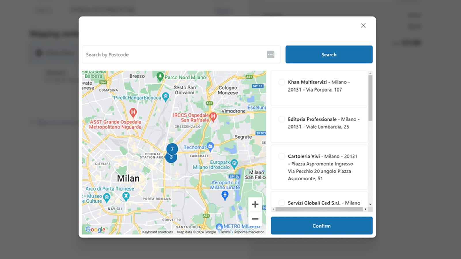The height and width of the screenshot is (259, 461).
Task: Choose the Cartoleria Vivi pickup location
Action: (281, 156)
